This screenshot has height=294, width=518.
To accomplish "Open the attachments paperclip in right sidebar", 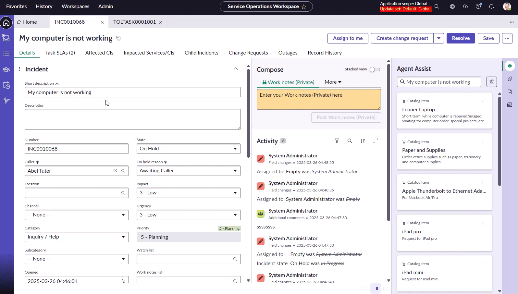I will click(510, 79).
